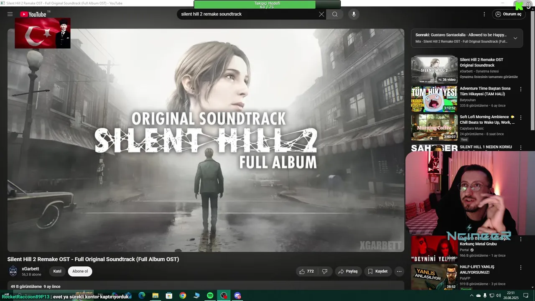This screenshot has height=301, width=535.
Task: Clear the search box with the X
Action: pos(321,14)
